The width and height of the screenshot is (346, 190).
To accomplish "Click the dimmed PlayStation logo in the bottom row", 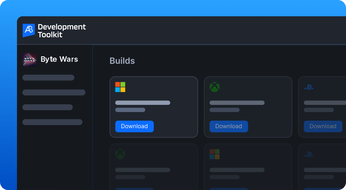I will (309, 154).
